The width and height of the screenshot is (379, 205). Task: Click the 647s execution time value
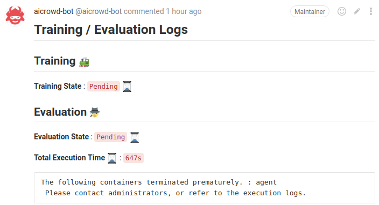click(x=134, y=158)
